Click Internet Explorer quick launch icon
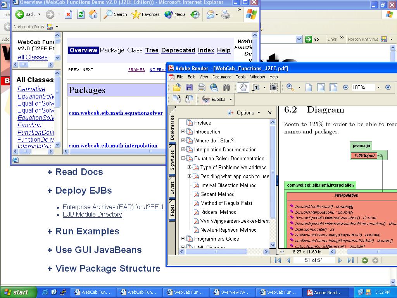Image resolution: width=397 pixels, height=298 pixels. 45,292
